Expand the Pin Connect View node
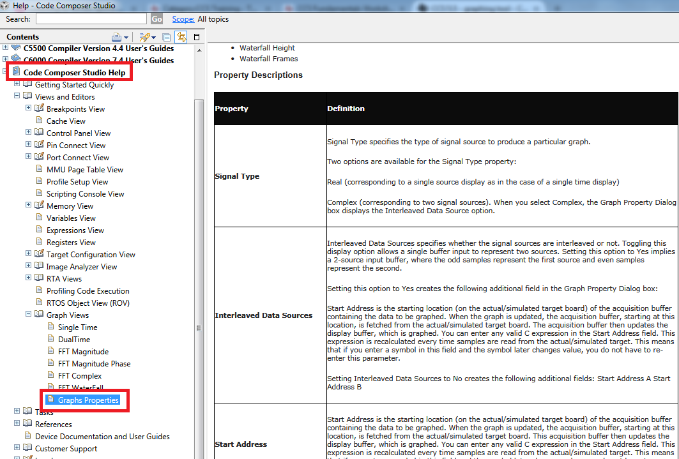The height and width of the screenshot is (459, 679). (29, 144)
